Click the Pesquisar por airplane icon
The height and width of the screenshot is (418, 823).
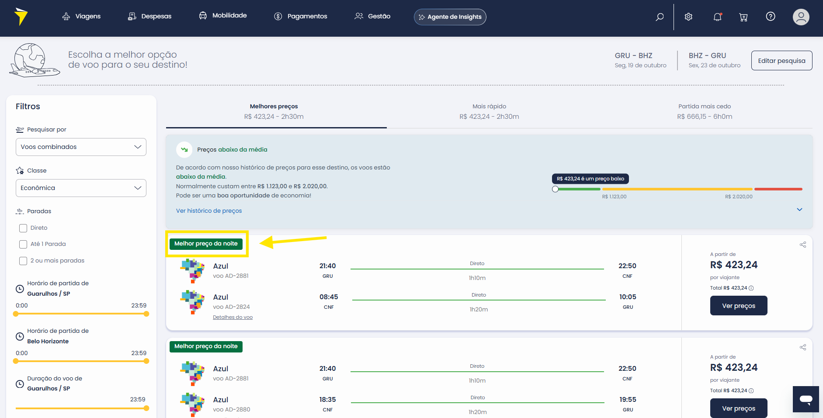20,130
